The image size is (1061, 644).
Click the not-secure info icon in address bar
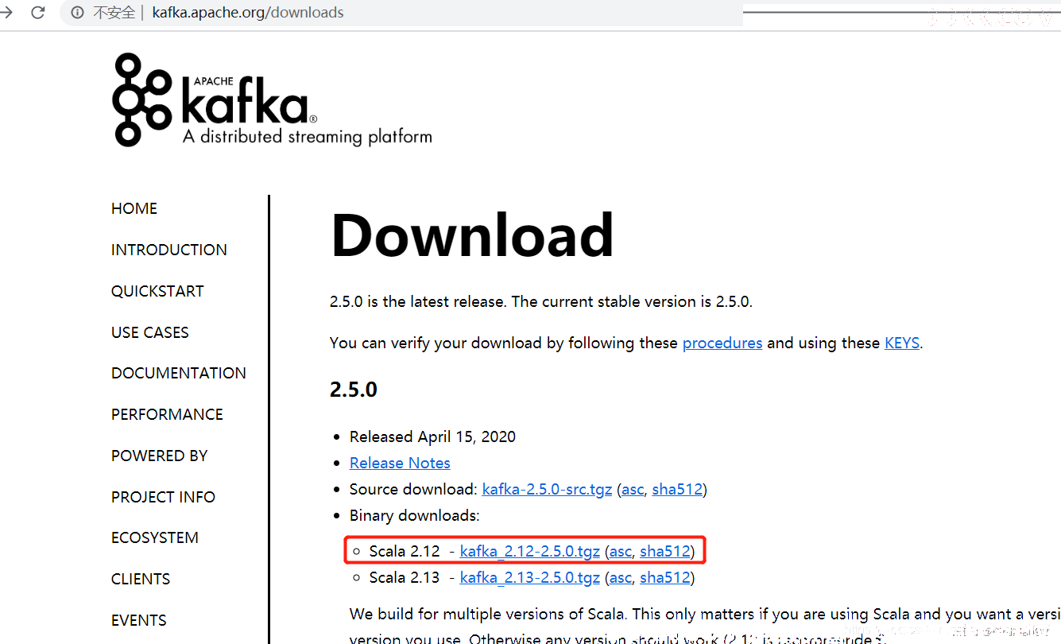click(77, 13)
